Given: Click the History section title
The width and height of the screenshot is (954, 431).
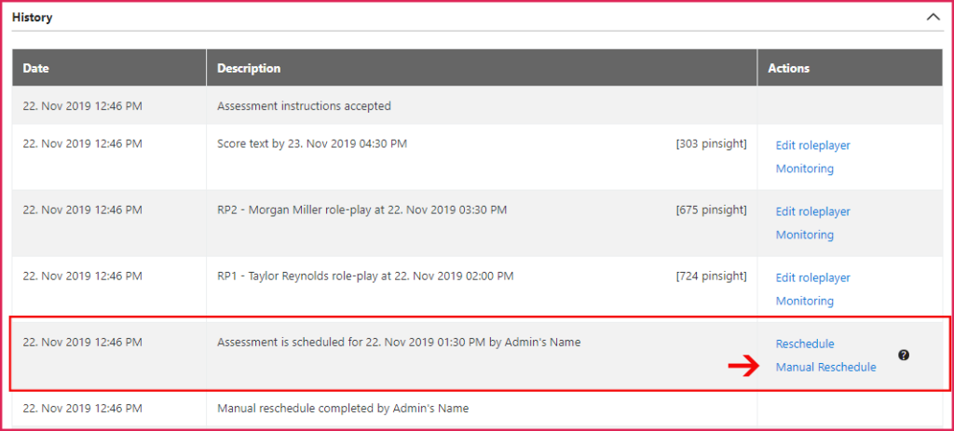Looking at the screenshot, I should (x=33, y=18).
